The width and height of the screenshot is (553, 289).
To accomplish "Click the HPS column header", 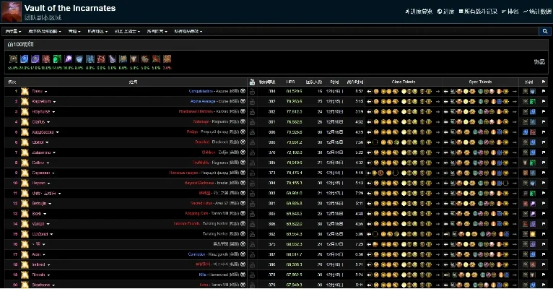I will (x=290, y=82).
